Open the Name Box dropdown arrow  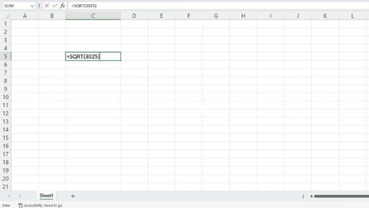32,6
